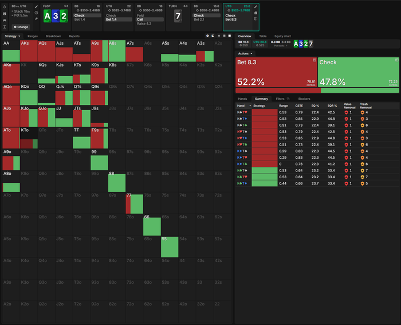Open the Equity chart tab

[282, 36]
